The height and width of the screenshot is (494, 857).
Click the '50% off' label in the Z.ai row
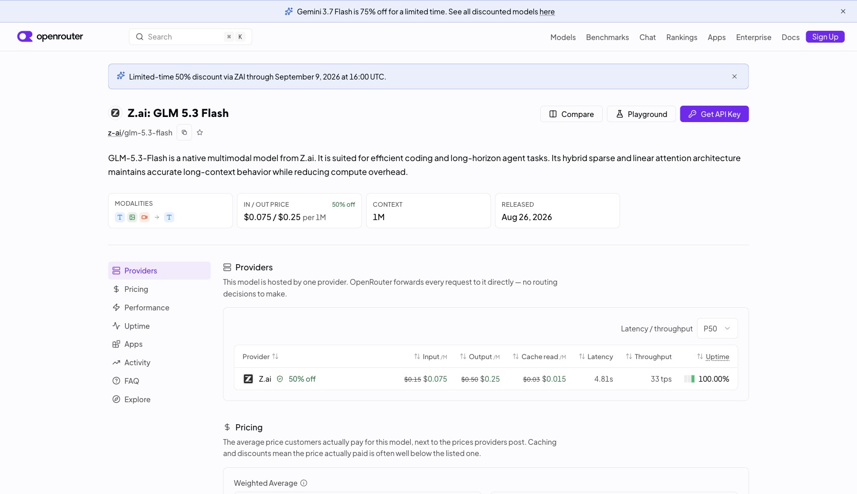(302, 379)
